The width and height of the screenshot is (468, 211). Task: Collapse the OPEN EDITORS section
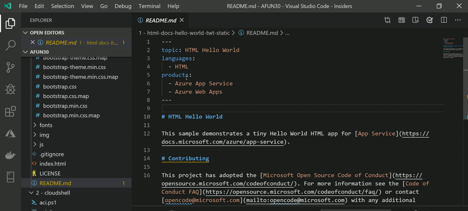pos(26,33)
